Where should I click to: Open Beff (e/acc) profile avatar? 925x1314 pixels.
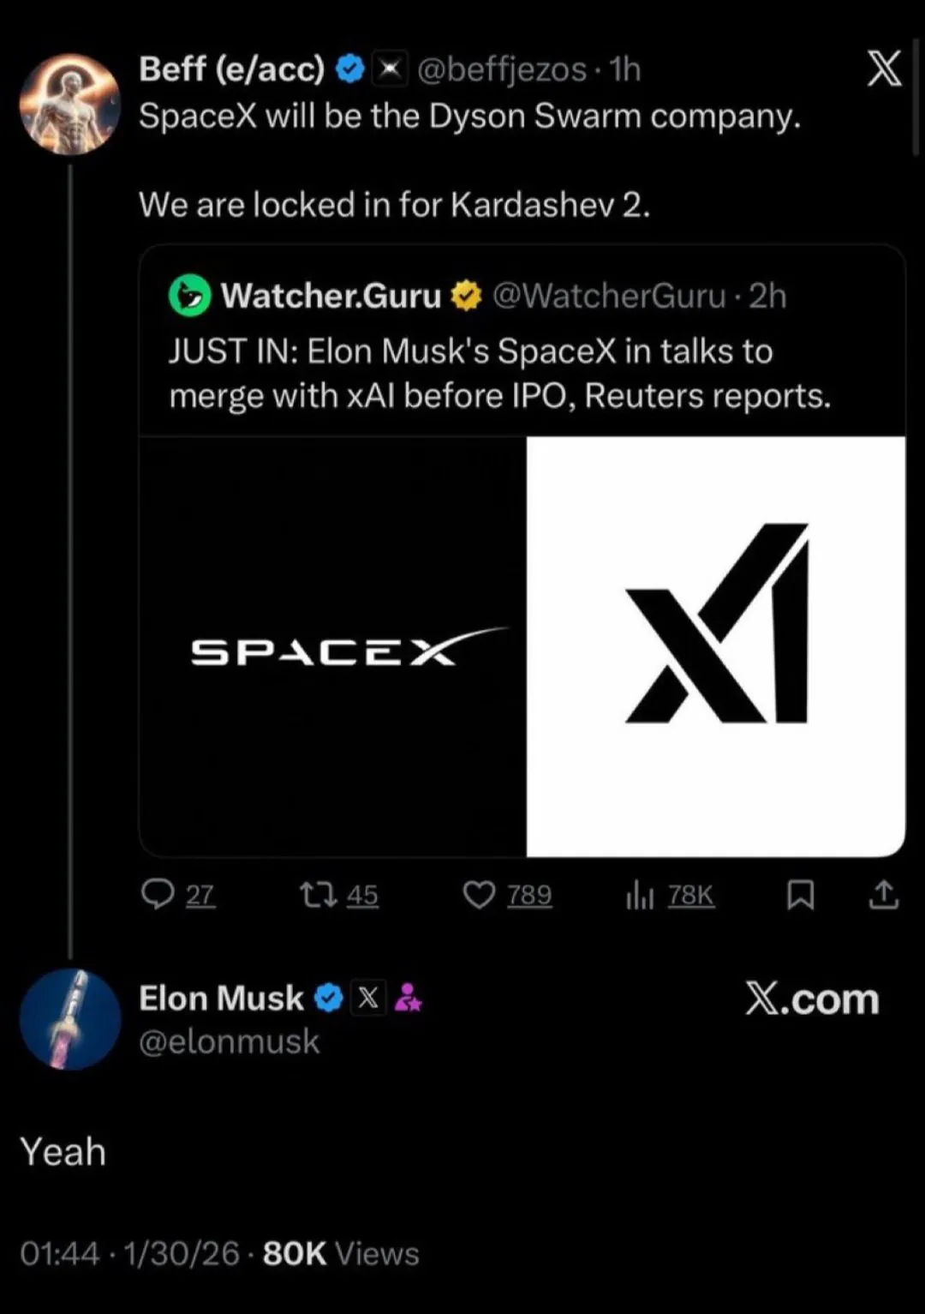click(70, 105)
